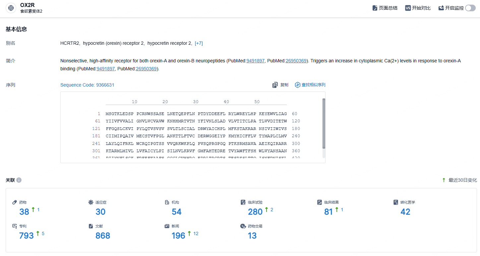
Task: Open the 适应症 count of 30
Action: click(x=100, y=212)
